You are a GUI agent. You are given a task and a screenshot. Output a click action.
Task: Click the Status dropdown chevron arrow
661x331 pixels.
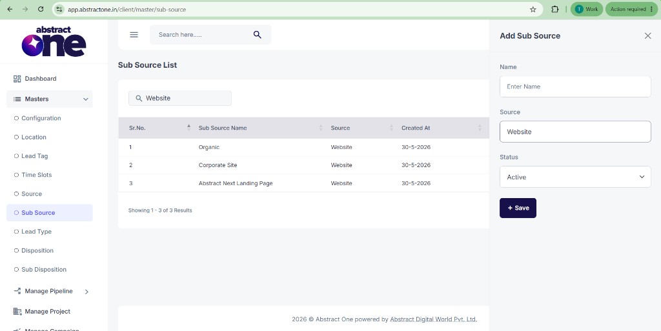coord(642,177)
